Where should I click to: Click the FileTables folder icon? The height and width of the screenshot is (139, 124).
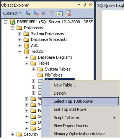(x=40, y=75)
